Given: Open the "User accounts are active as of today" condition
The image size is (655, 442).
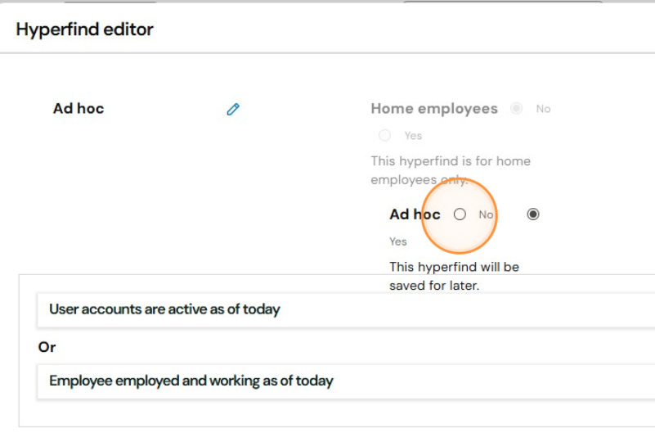Looking at the screenshot, I should point(346,310).
